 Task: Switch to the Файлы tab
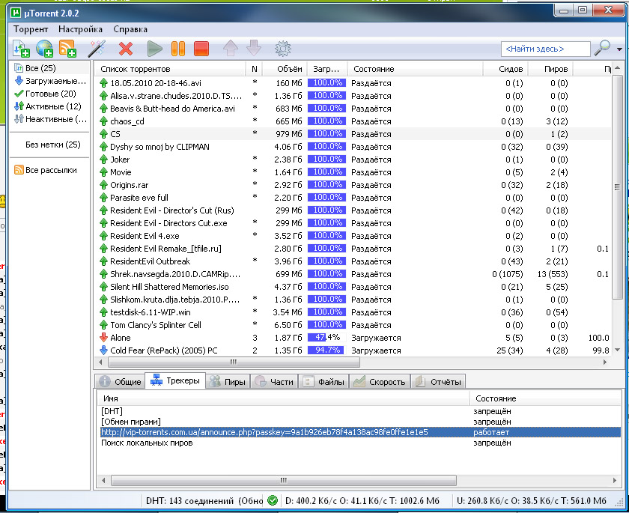(x=324, y=381)
